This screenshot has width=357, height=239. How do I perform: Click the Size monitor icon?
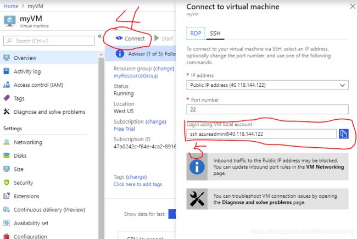(x=7, y=169)
